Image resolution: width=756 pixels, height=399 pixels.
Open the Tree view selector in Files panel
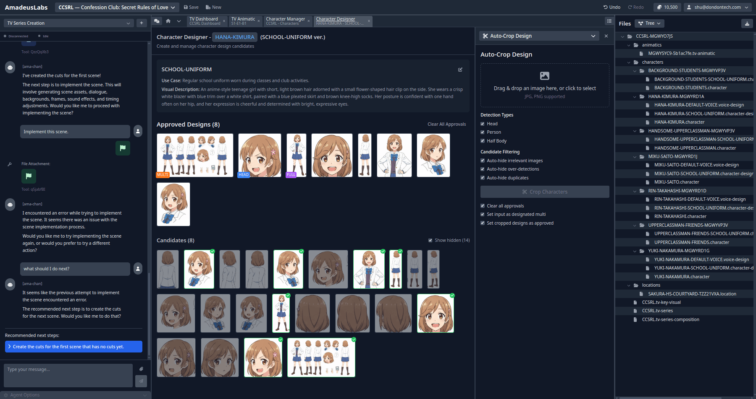click(x=649, y=23)
